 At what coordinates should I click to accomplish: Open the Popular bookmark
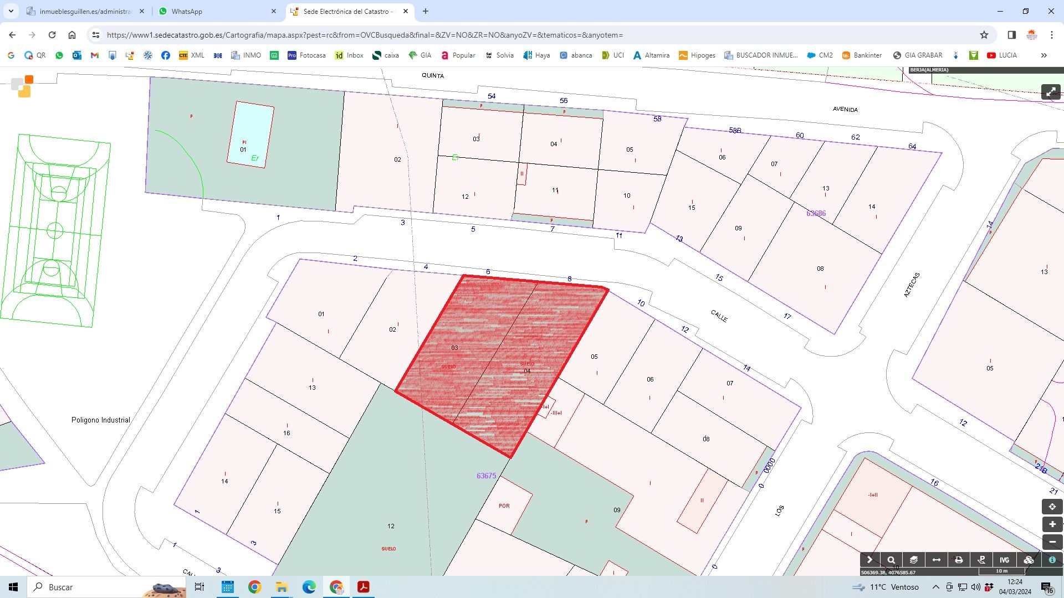[458, 55]
